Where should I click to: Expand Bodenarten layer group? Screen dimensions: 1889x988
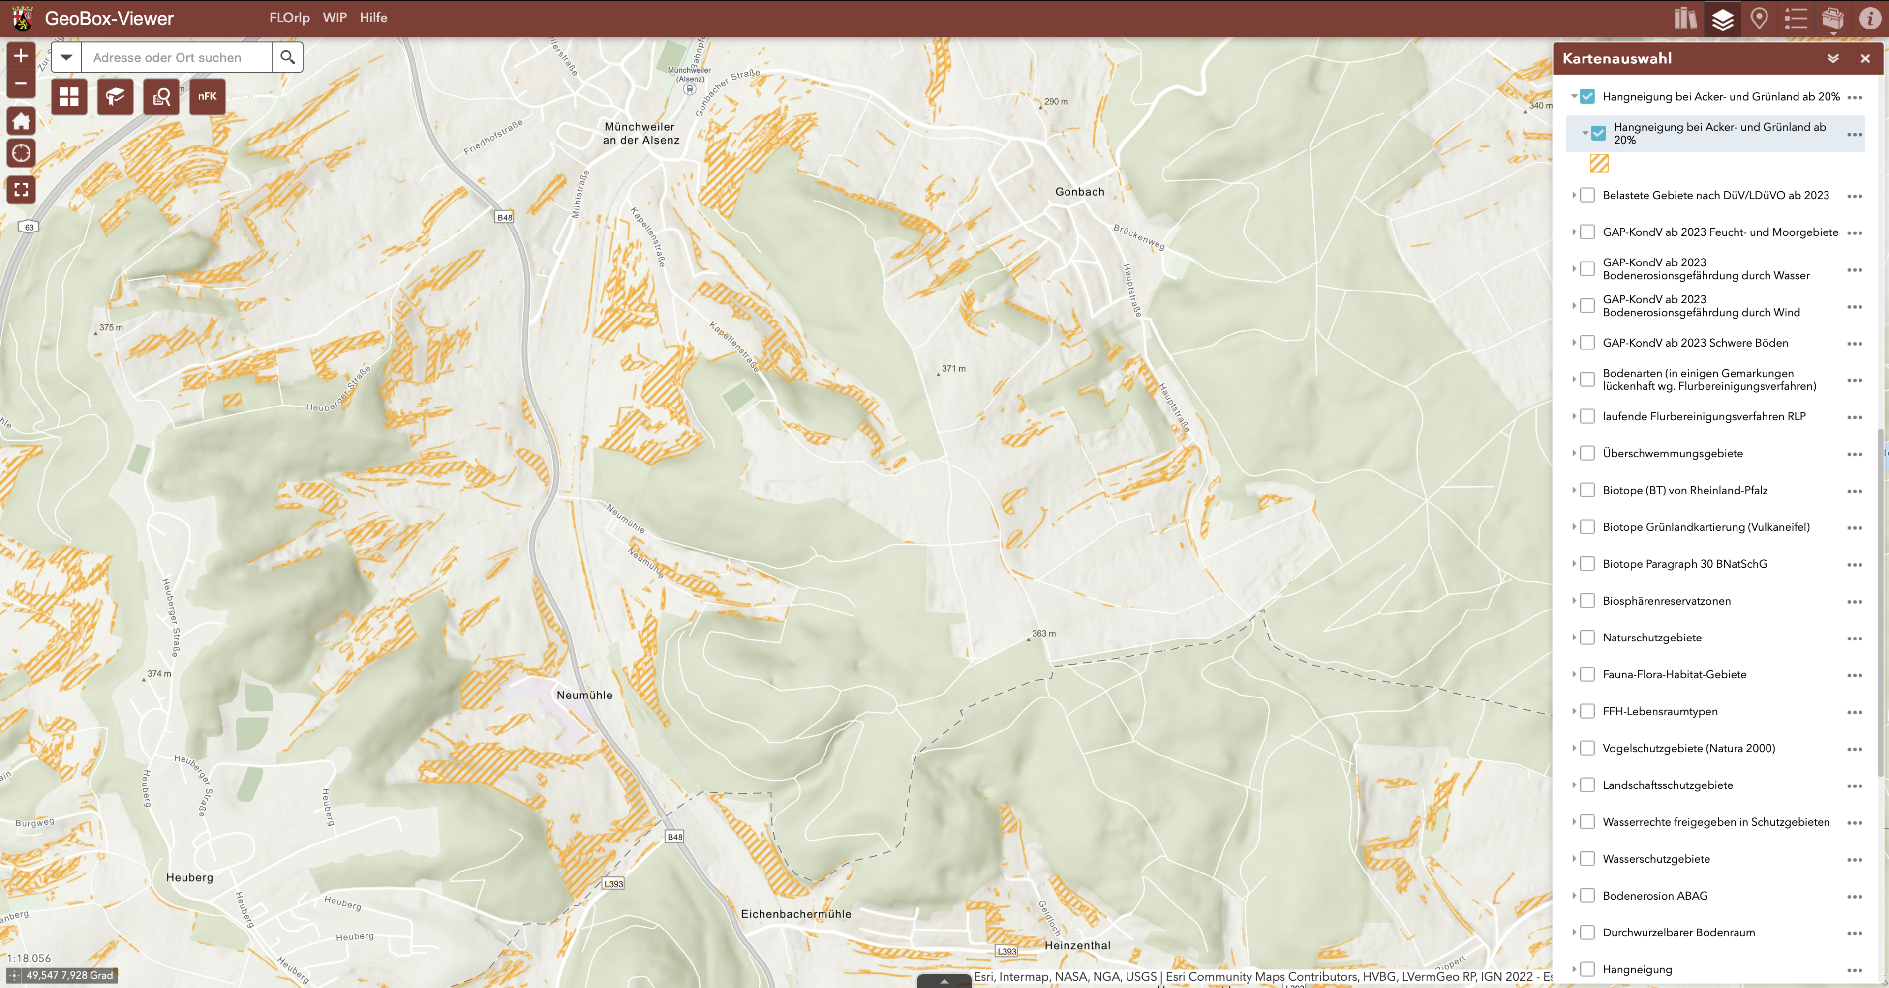(1574, 379)
